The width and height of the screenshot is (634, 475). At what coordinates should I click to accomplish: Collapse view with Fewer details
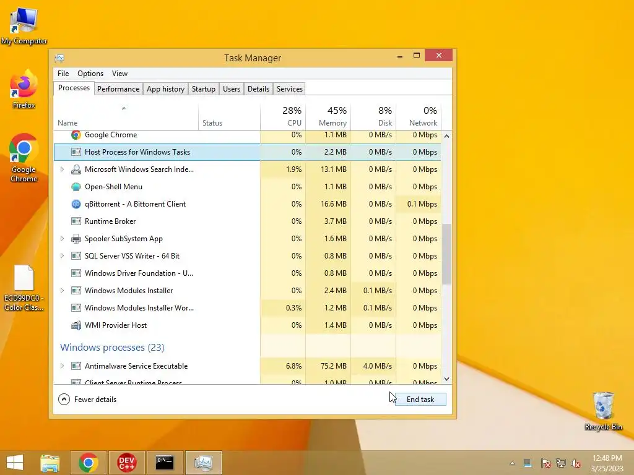pyautogui.click(x=87, y=400)
